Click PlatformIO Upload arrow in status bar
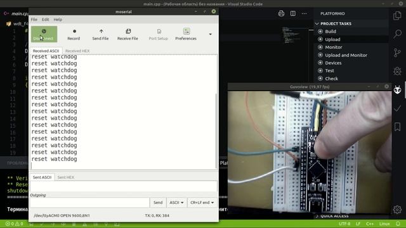The image size is (406, 228). (53, 224)
